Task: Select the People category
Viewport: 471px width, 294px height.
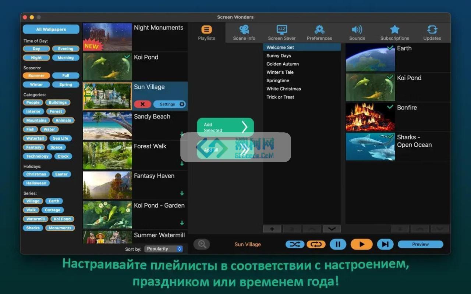Action: click(x=33, y=102)
